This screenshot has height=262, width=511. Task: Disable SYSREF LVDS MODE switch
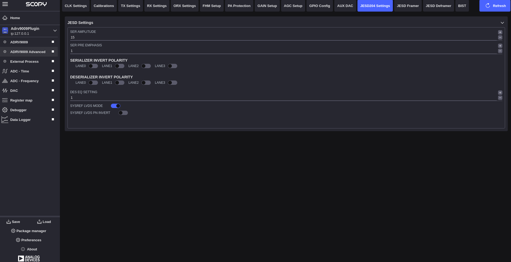116,106
